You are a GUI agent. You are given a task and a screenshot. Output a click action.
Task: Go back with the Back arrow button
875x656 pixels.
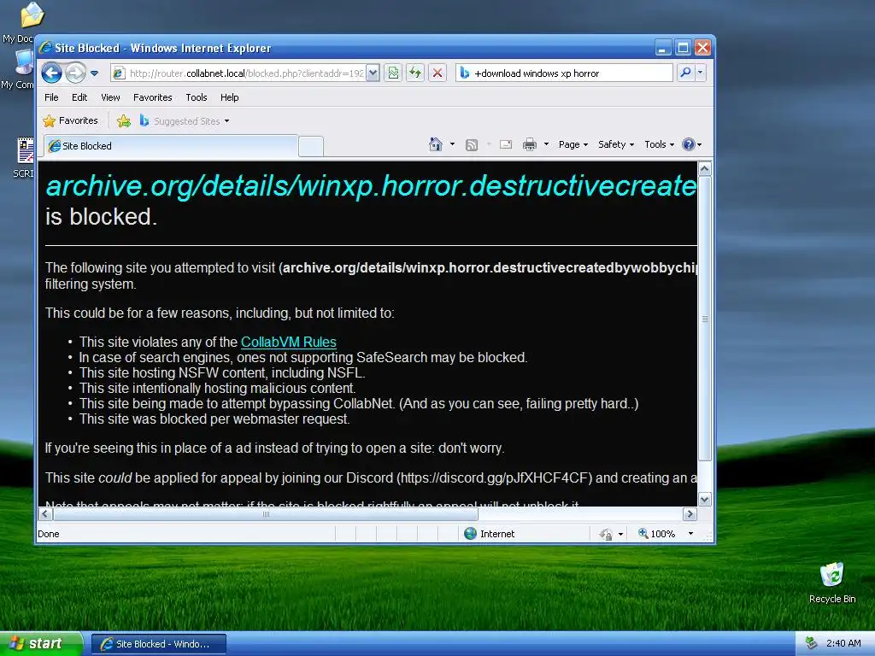[51, 73]
